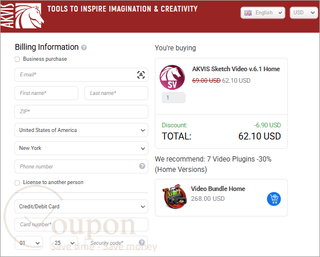The image size is (320, 257).
Task: Click the We recommend 7 Video Plugins text
Action: pos(213,164)
